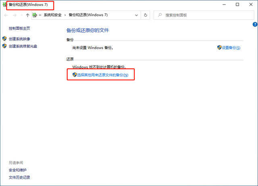Viewport: 258px width, 186px height.
Task: Go up one level with the up arrow
Action: [x=27, y=15]
